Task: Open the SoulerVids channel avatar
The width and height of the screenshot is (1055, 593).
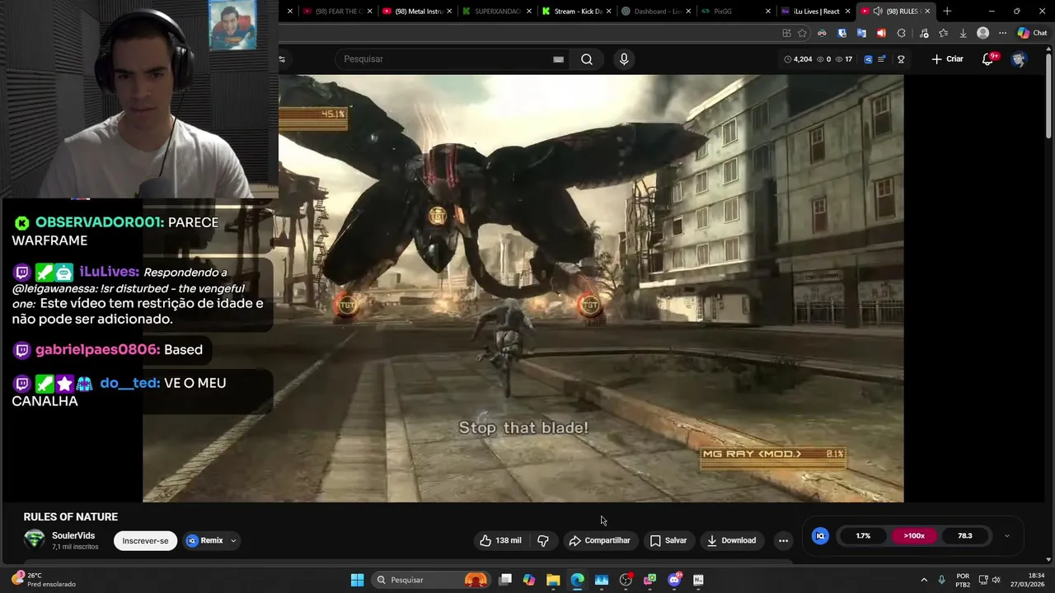Action: 35,539
